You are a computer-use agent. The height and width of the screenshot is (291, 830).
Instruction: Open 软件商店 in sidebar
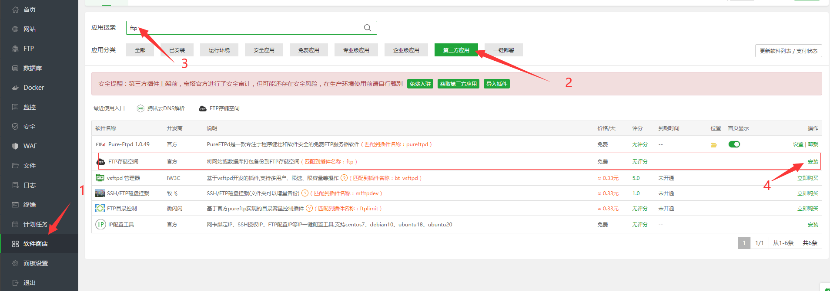coord(36,244)
